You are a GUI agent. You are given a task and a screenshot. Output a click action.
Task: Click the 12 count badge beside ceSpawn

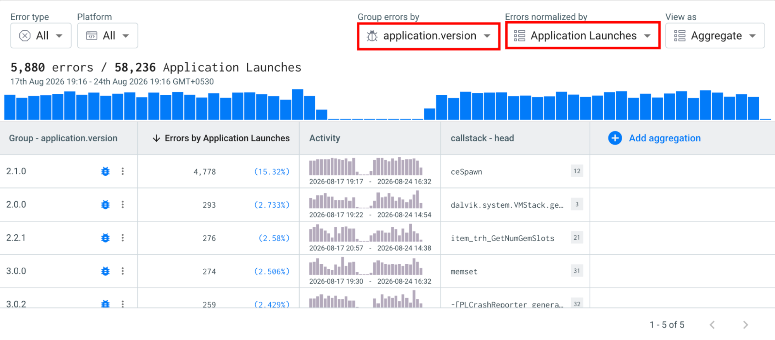tap(577, 171)
